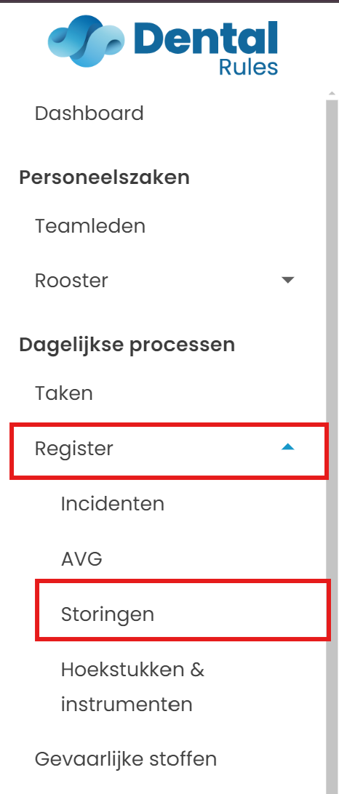Click the Personeelszaken section heading
Image resolution: width=339 pixels, height=794 pixels.
(x=104, y=177)
